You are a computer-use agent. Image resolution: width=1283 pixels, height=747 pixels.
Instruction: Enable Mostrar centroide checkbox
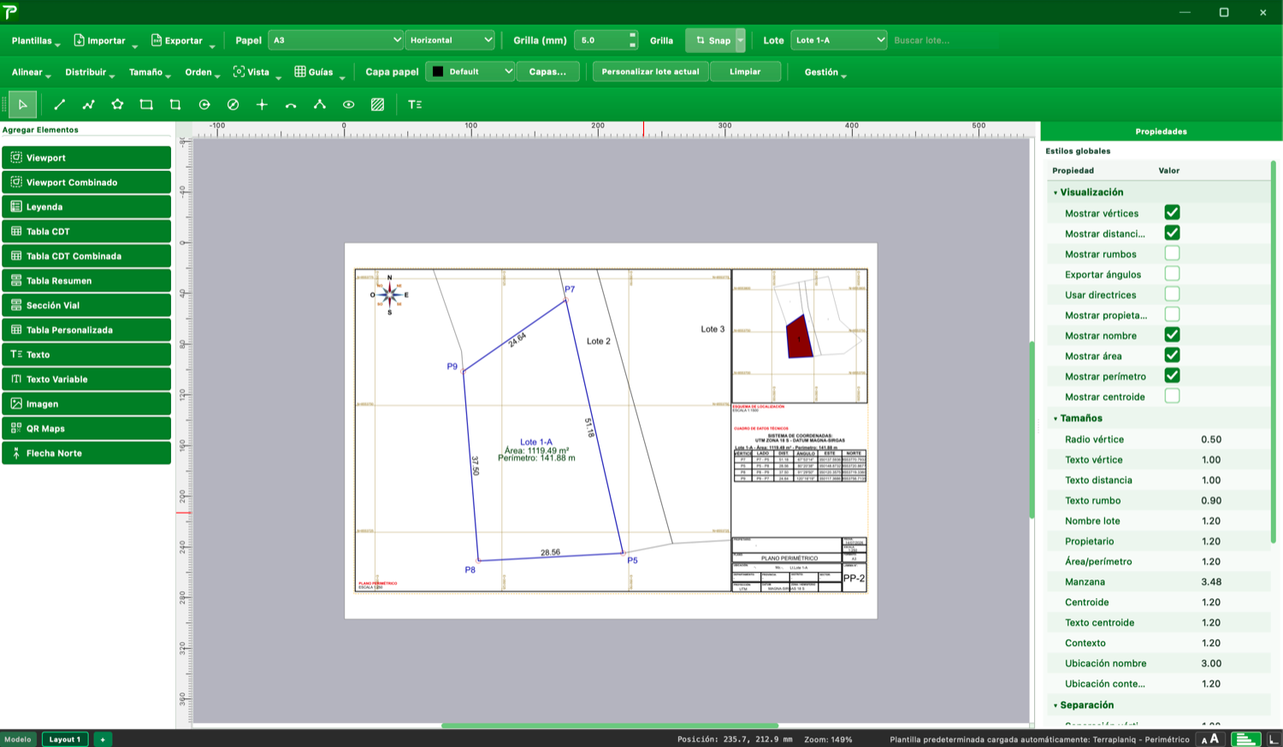(x=1172, y=396)
